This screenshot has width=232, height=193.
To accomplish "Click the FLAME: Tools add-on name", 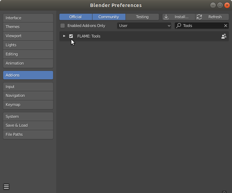I will coord(89,36).
